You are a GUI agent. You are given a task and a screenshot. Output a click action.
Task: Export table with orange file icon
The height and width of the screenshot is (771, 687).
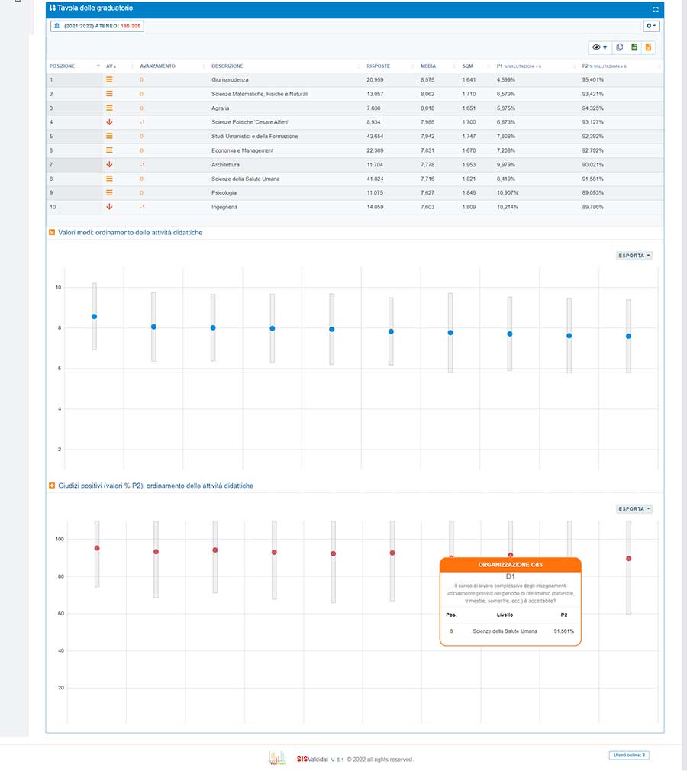click(648, 47)
